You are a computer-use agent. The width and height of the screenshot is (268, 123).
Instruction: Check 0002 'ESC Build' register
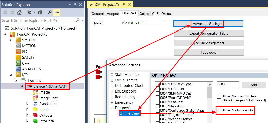157,89
